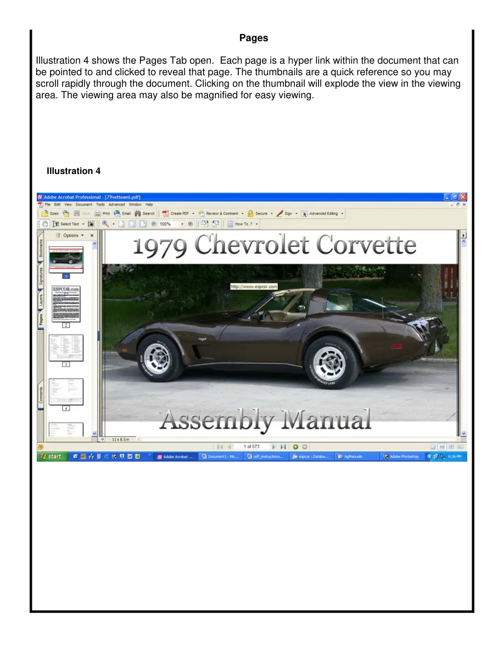Click the Print toolbar button

pyautogui.click(x=102, y=213)
